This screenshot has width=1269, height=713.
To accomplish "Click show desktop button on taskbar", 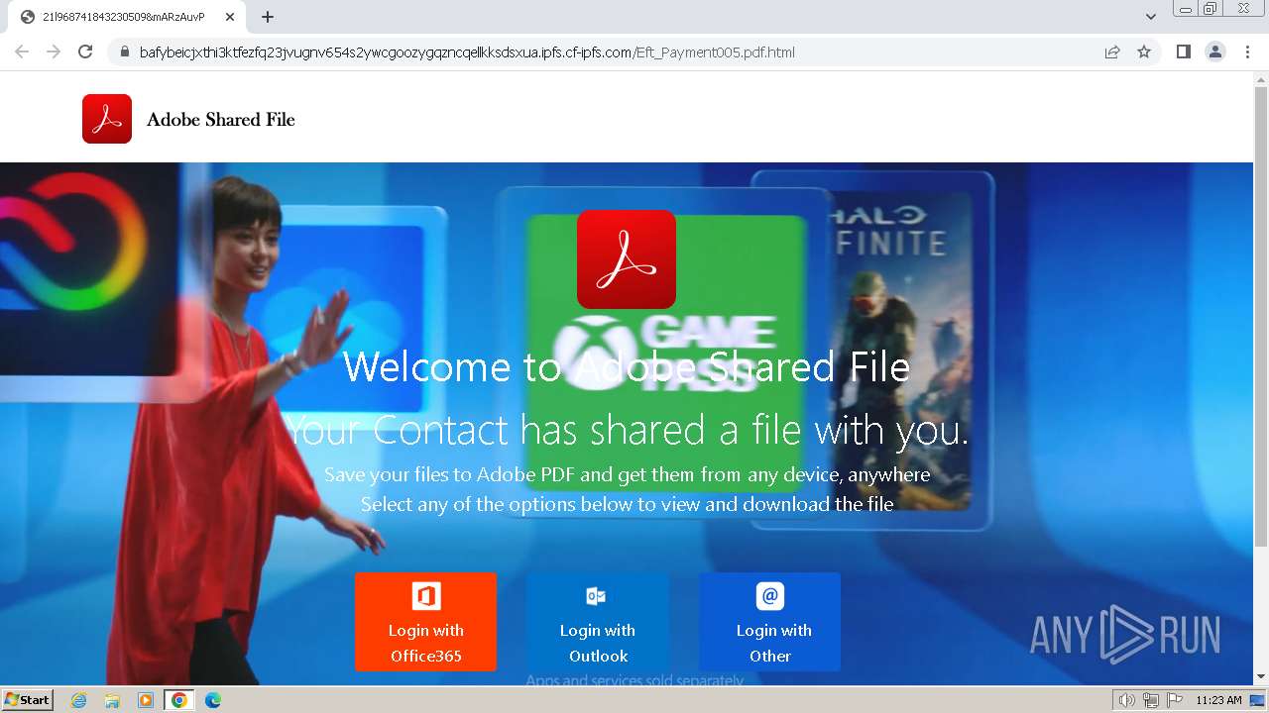I will pyautogui.click(x=1258, y=700).
